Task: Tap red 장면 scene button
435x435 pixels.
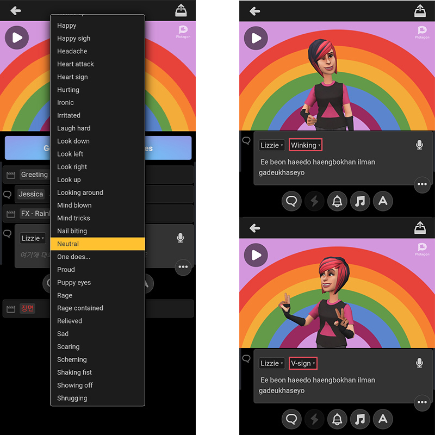Action: pos(28,308)
